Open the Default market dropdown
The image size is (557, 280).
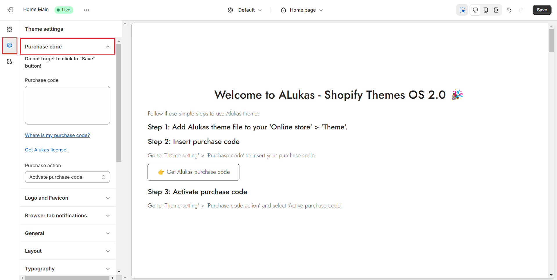tap(245, 10)
